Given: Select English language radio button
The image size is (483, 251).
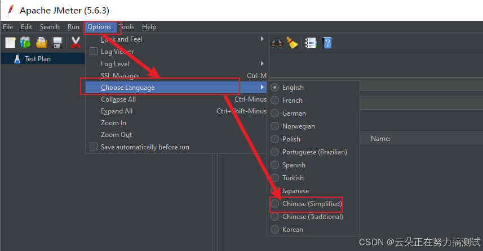Looking at the screenshot, I should [x=275, y=88].
